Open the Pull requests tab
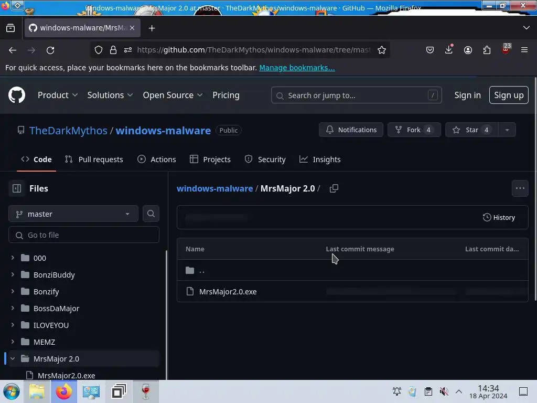 (94, 160)
